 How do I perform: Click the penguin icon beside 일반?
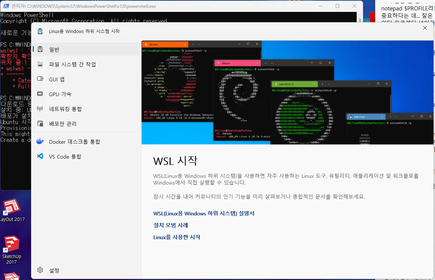40,49
